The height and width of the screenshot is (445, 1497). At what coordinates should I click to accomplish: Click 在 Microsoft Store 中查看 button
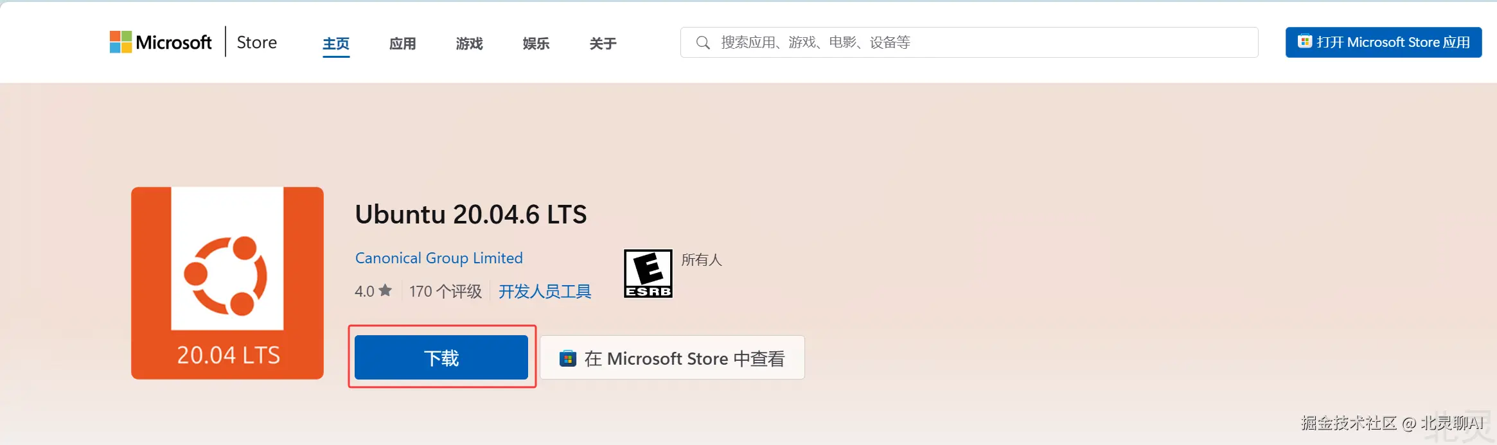tap(672, 358)
